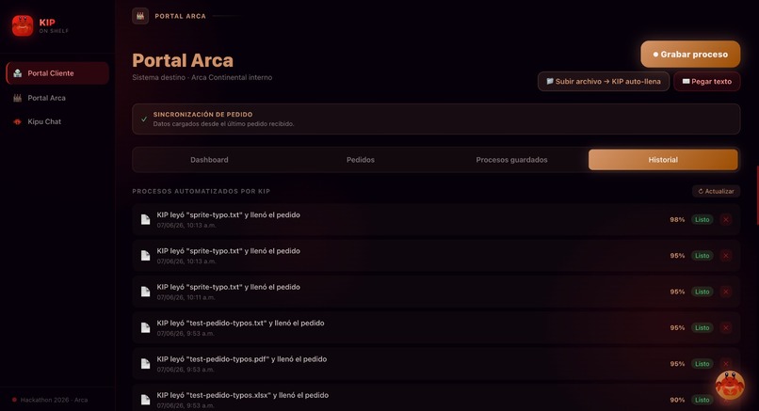Screen dimensions: 759x411
Task: Click the 98% confidence value
Action: (x=677, y=219)
